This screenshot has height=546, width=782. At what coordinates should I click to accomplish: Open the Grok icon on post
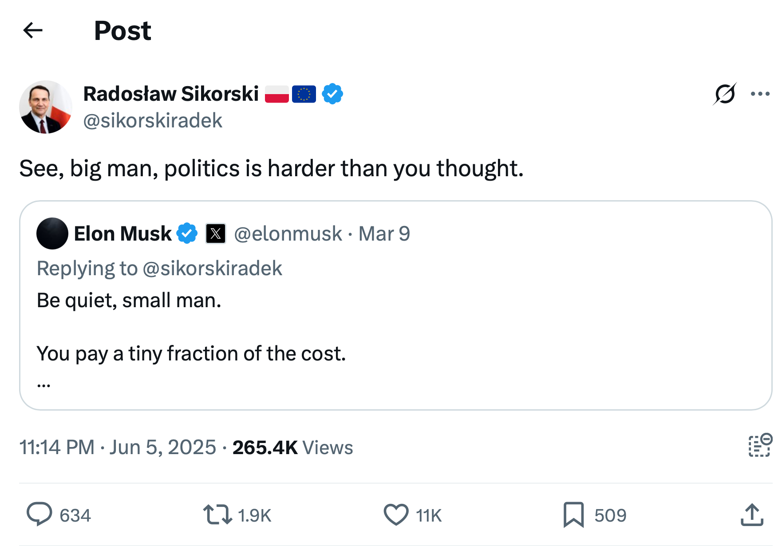pos(725,94)
